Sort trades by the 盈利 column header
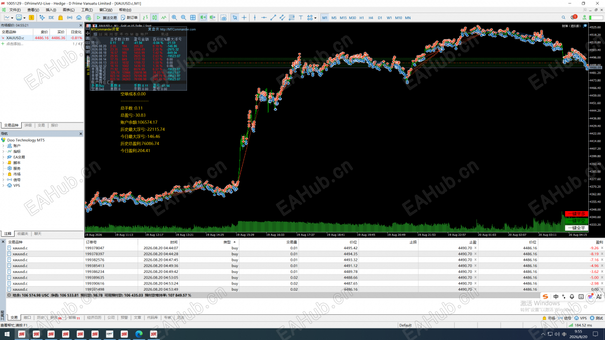This screenshot has width=605, height=340. click(x=600, y=242)
